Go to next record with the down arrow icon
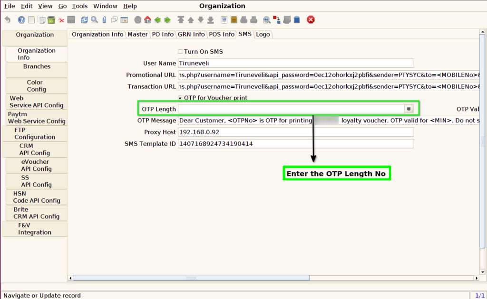The height and width of the screenshot is (299, 487). coord(201,20)
